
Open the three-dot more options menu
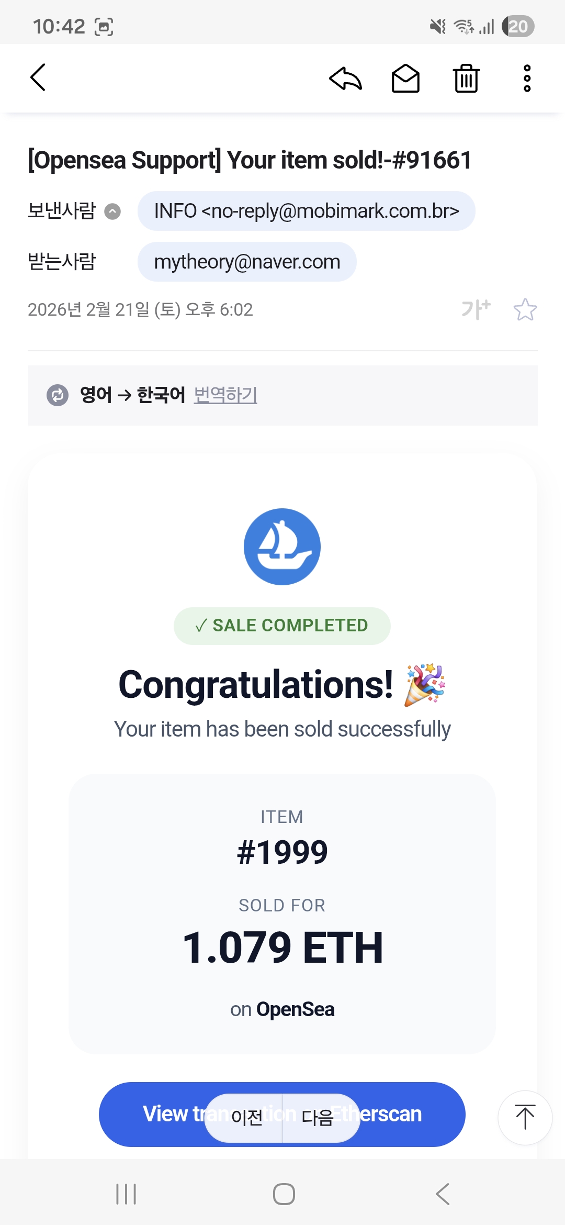pyautogui.click(x=527, y=79)
